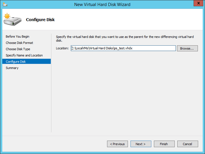The width and height of the screenshot is (205, 154).
Task: Advance with the Next button
Action: (141, 144)
